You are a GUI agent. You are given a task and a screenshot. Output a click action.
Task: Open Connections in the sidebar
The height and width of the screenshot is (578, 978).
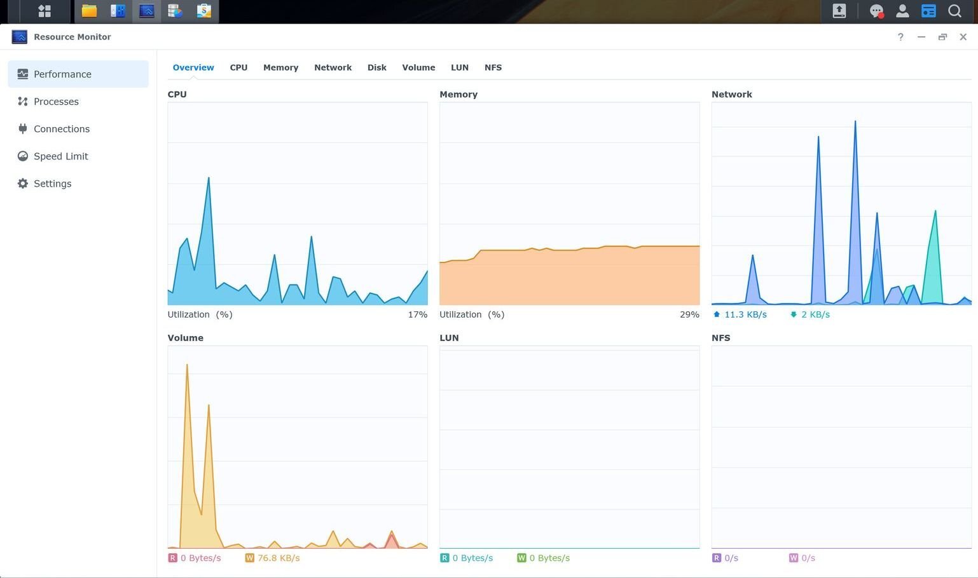click(x=78, y=128)
